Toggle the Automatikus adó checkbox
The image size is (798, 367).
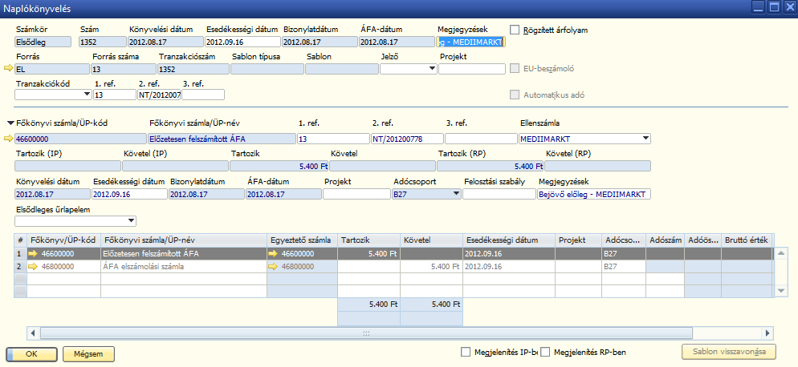click(x=515, y=95)
